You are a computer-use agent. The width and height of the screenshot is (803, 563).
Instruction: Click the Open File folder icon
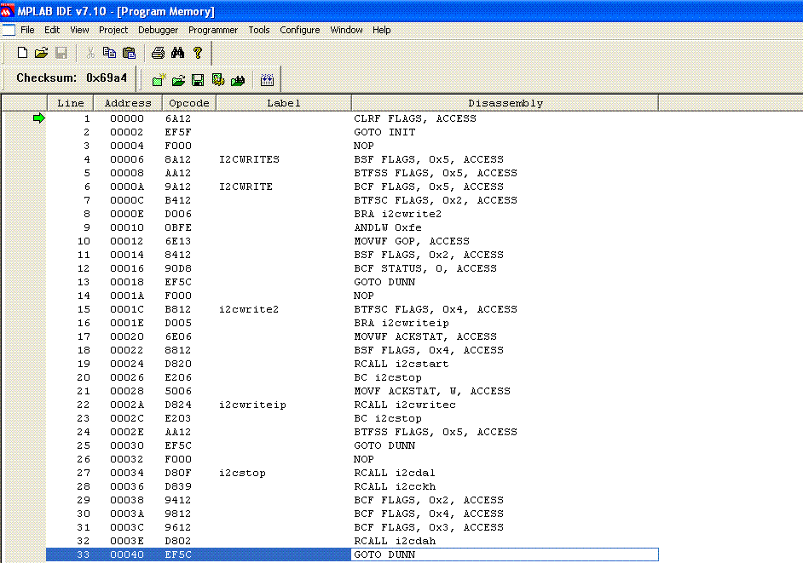click(41, 53)
